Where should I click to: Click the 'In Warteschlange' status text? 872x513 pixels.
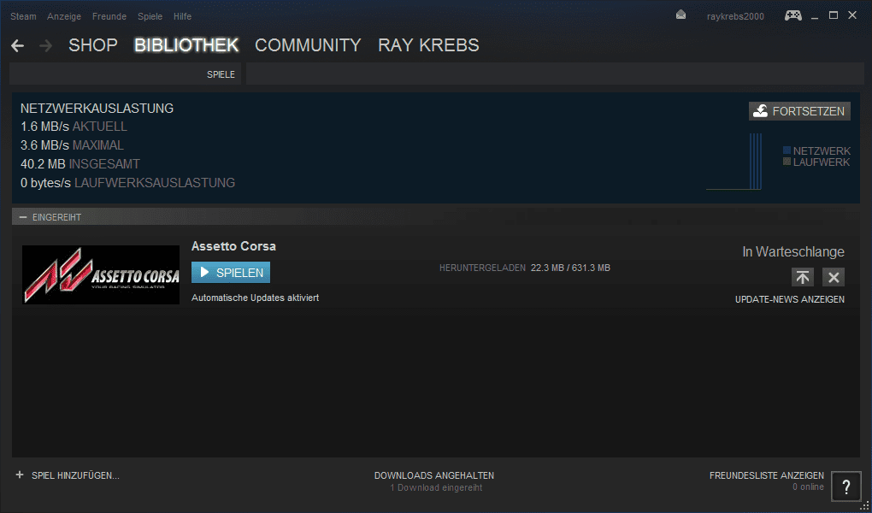[x=793, y=252]
